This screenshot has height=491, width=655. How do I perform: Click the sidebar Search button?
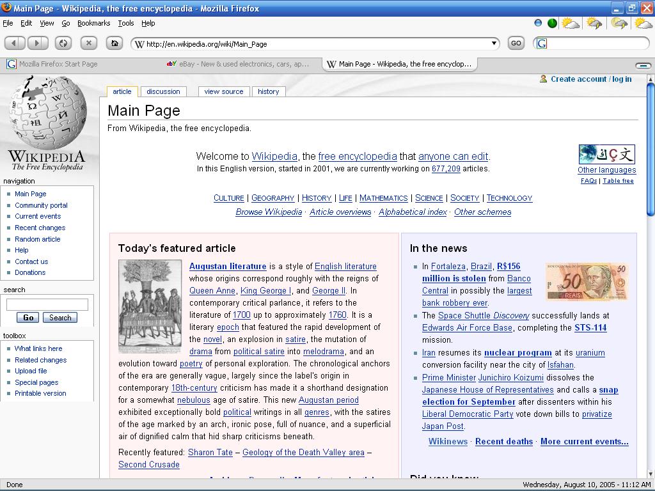(x=60, y=317)
